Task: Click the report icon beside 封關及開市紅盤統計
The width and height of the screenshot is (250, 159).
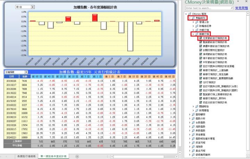Action: tap(201, 50)
